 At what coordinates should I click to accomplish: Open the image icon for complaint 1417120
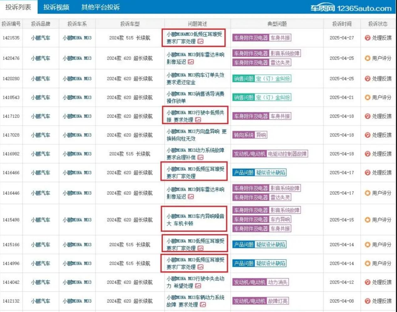198,120
